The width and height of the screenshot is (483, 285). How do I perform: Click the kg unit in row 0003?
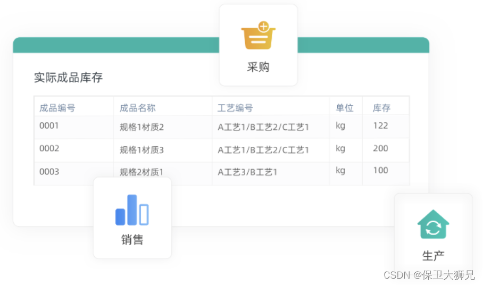point(340,171)
